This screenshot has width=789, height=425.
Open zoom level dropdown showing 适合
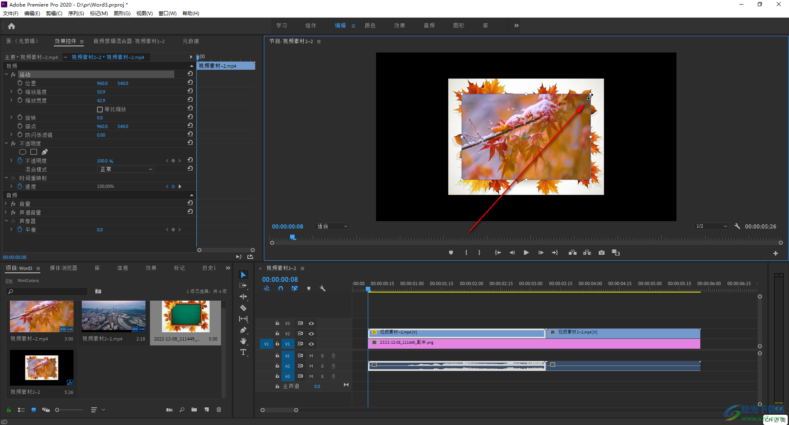[x=332, y=226]
